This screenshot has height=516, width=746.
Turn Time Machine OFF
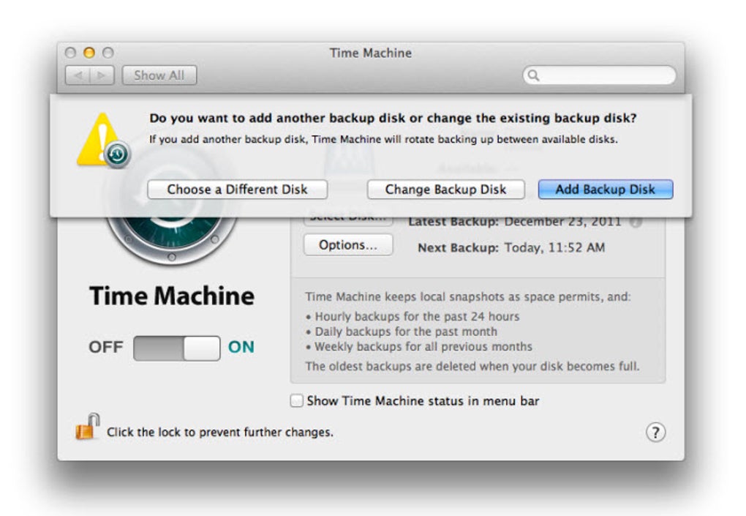(107, 347)
